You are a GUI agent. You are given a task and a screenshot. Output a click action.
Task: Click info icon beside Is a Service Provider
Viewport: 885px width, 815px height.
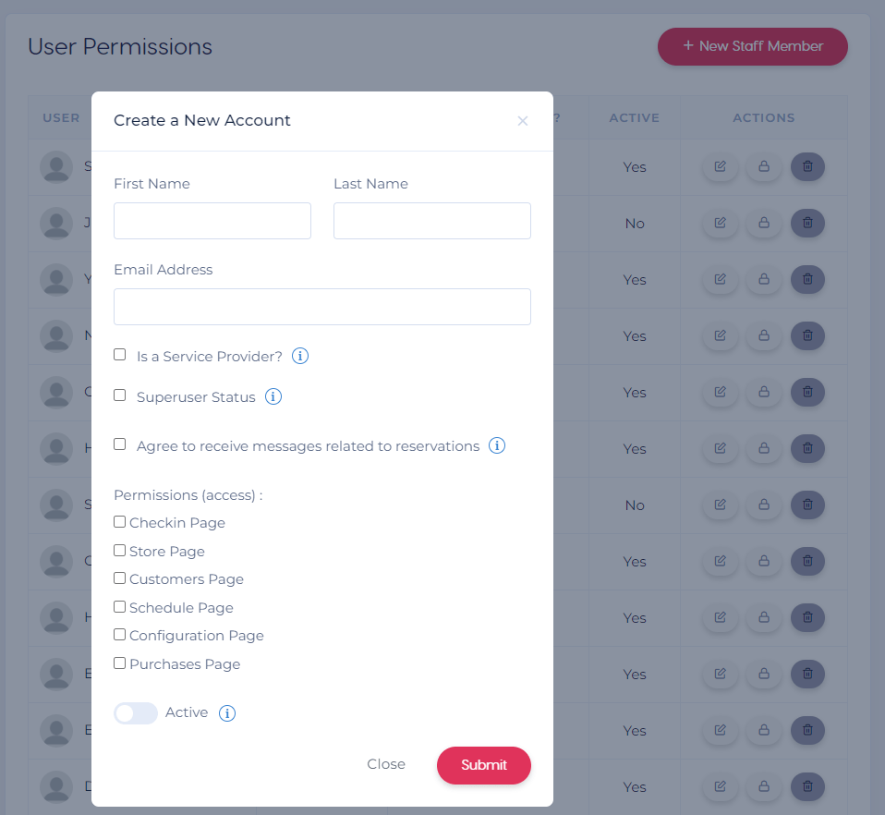[x=299, y=356]
